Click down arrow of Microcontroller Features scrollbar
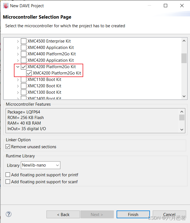 point(182,130)
